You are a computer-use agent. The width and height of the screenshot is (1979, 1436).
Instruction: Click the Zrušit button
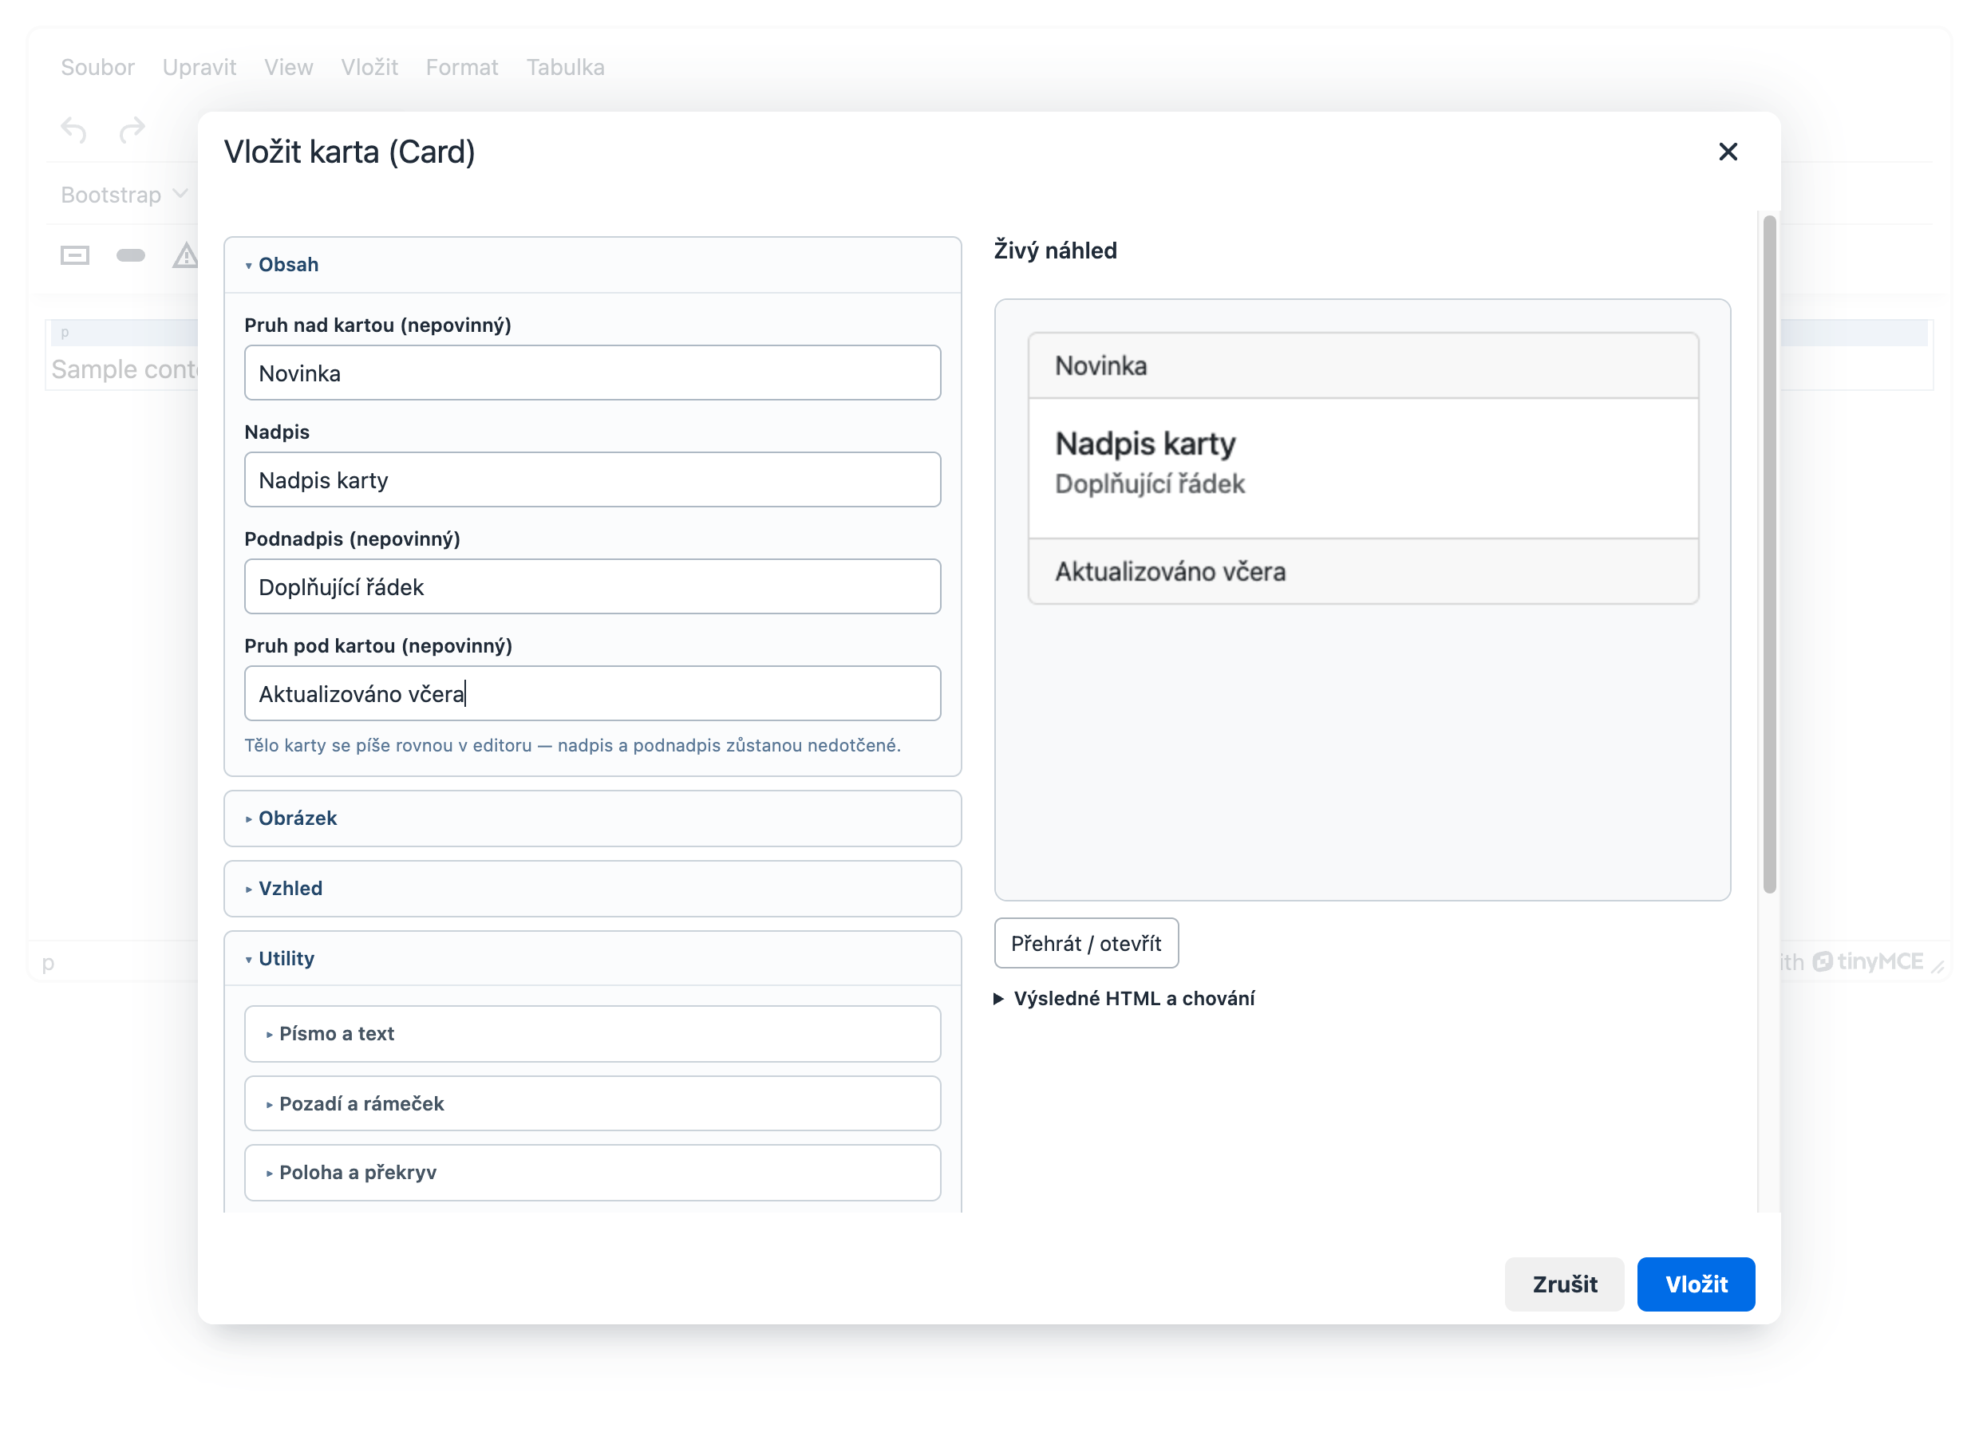(x=1565, y=1284)
